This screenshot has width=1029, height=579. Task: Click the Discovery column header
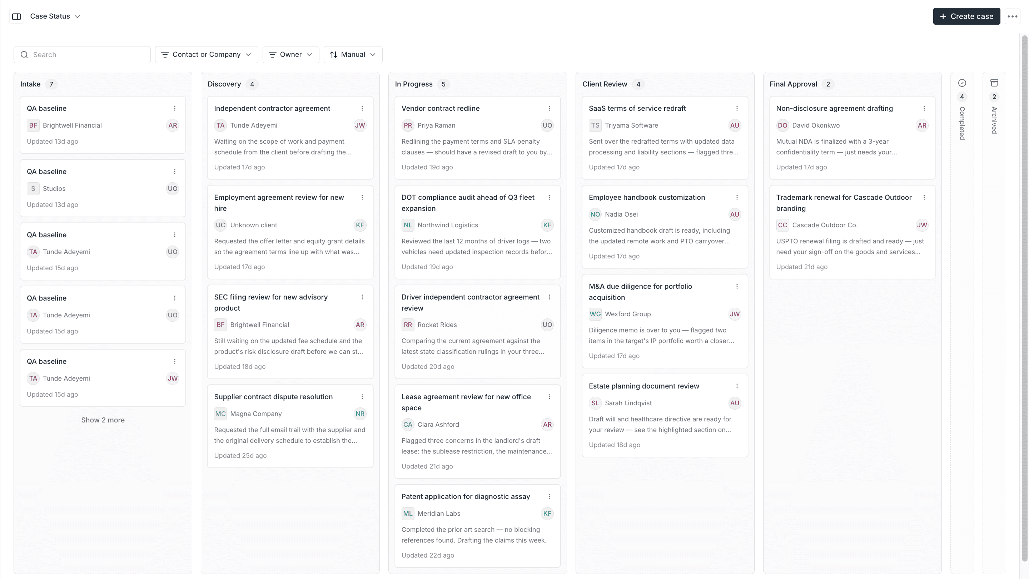point(224,84)
